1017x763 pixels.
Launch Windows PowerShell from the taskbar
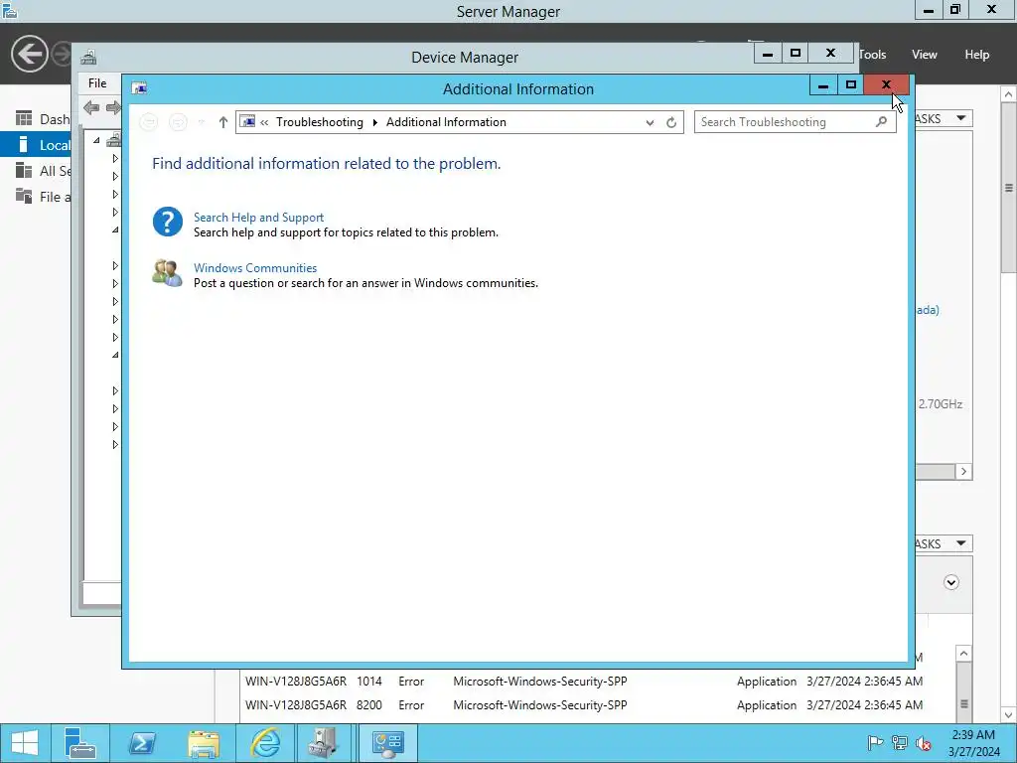click(x=141, y=743)
